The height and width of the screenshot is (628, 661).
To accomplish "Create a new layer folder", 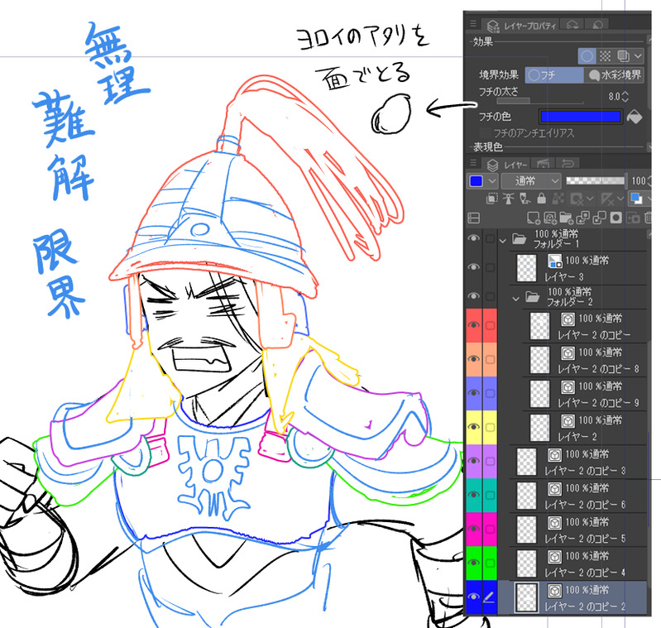I will pos(566,218).
